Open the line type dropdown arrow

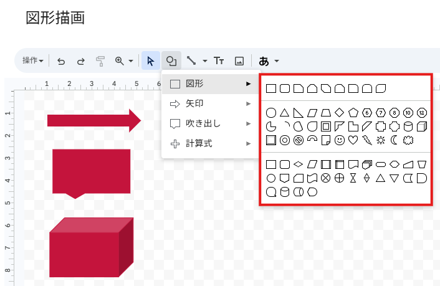[205, 61]
